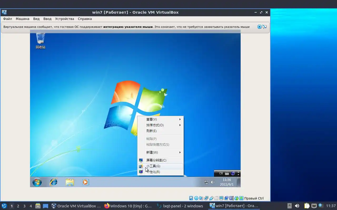
Task: Click the host notification tray icon
Action: click(321, 206)
